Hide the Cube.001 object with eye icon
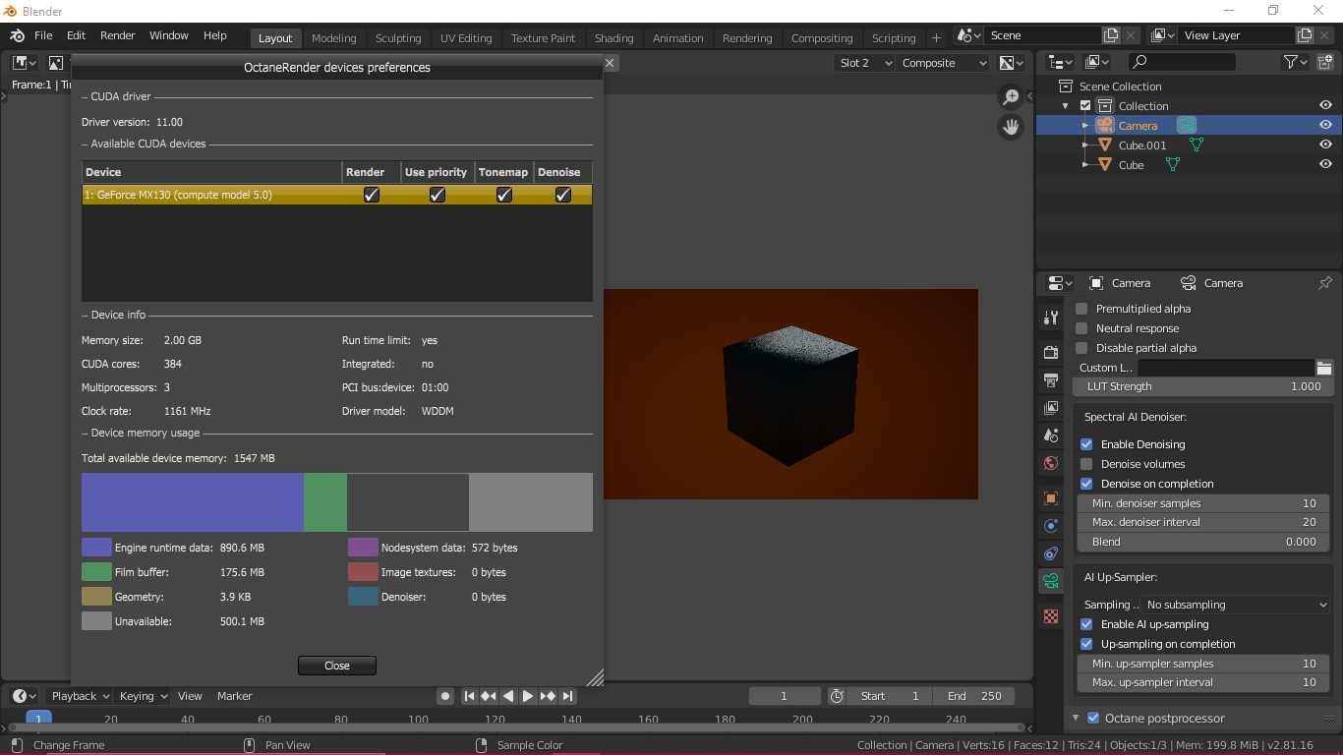Image resolution: width=1343 pixels, height=755 pixels. [x=1325, y=145]
